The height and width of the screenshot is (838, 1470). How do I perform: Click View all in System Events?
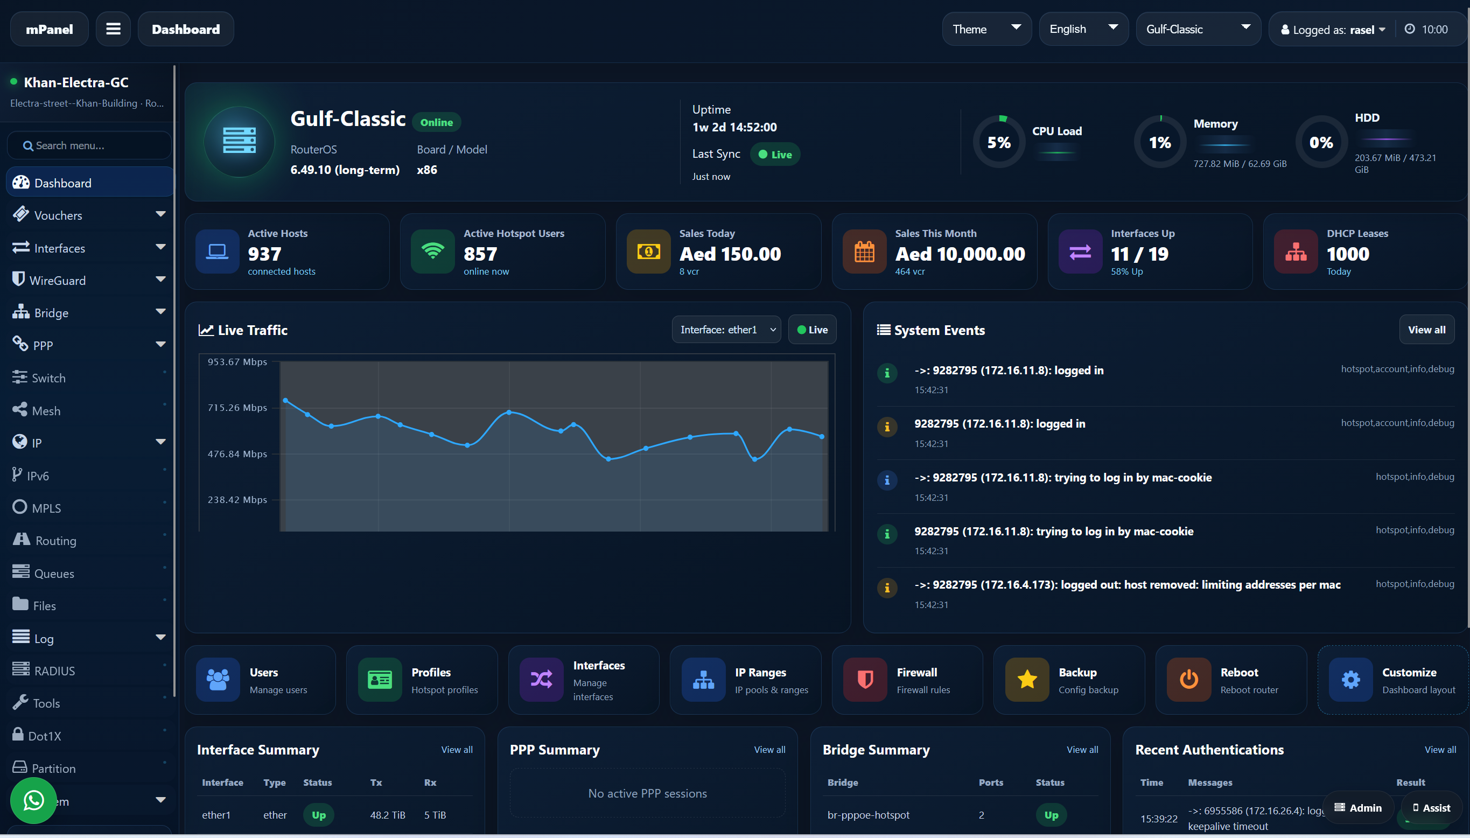[x=1426, y=330]
